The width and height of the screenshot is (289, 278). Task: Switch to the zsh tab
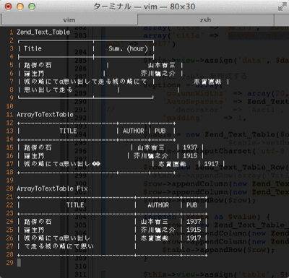(205, 19)
